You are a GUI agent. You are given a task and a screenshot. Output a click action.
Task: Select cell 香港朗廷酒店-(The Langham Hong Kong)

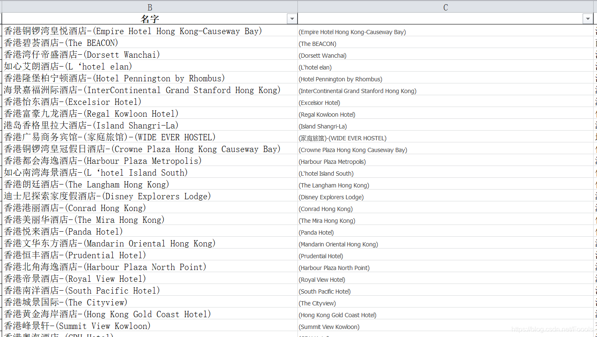coord(150,184)
